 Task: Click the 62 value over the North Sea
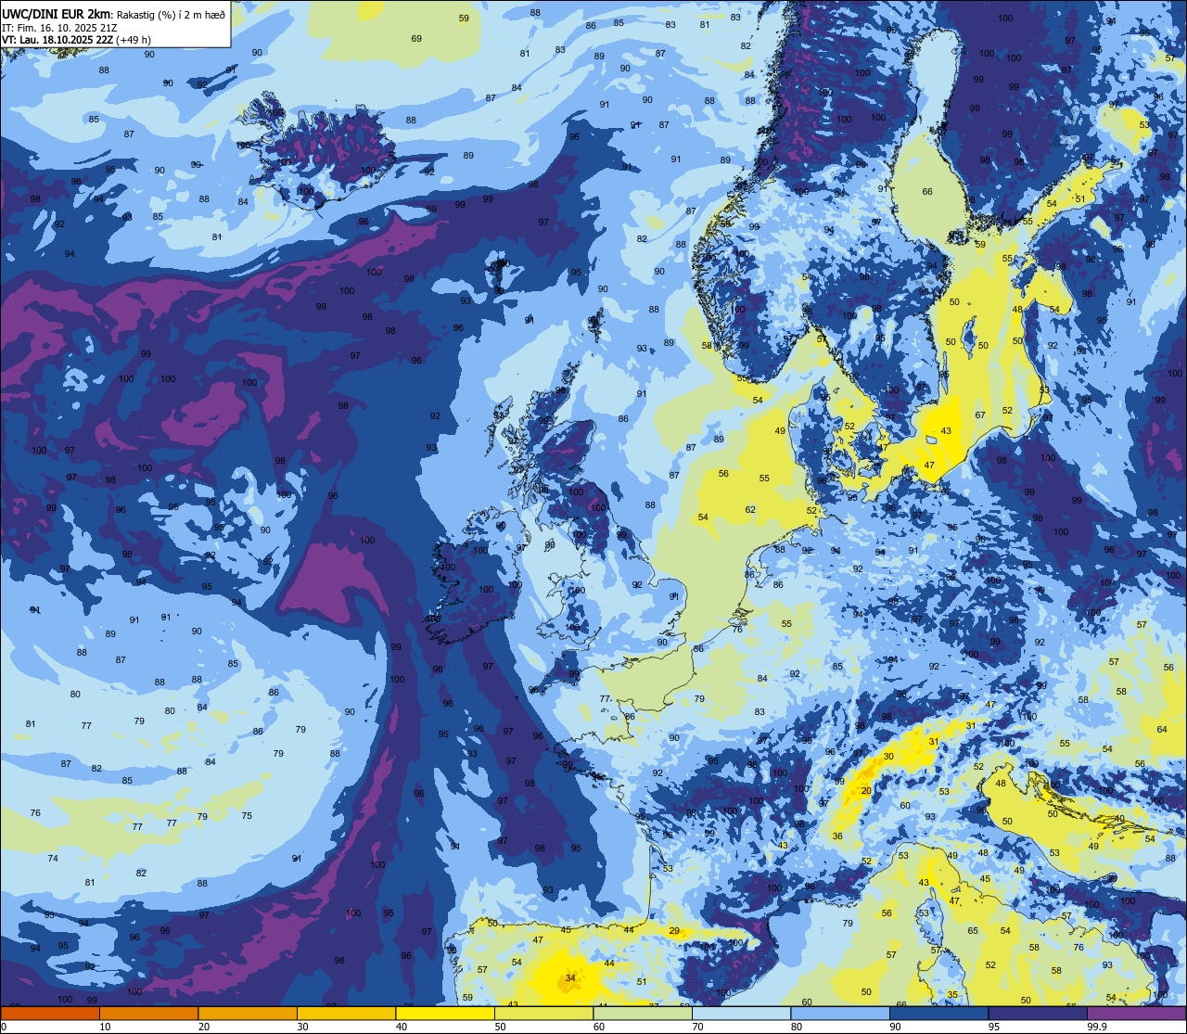[750, 509]
